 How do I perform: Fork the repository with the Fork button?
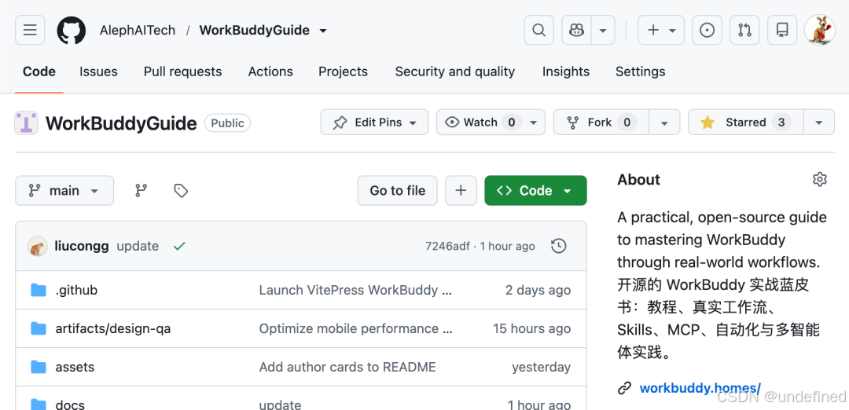click(601, 123)
